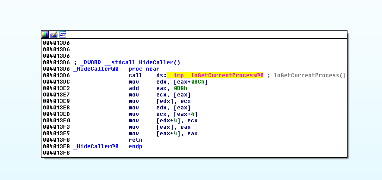Click the 0B8h immediate value
The height and width of the screenshot is (180, 382).
click(180, 88)
